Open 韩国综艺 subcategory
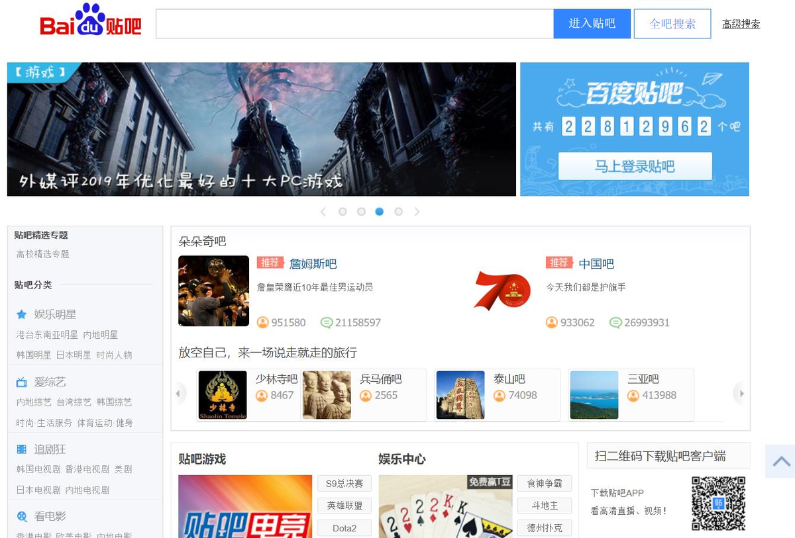Image resolution: width=795 pixels, height=538 pixels. pyautogui.click(x=114, y=402)
